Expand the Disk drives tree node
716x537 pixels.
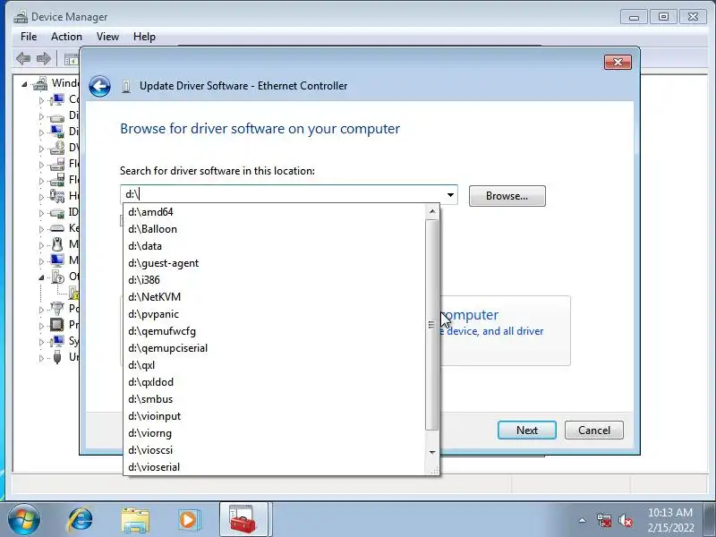click(41, 116)
